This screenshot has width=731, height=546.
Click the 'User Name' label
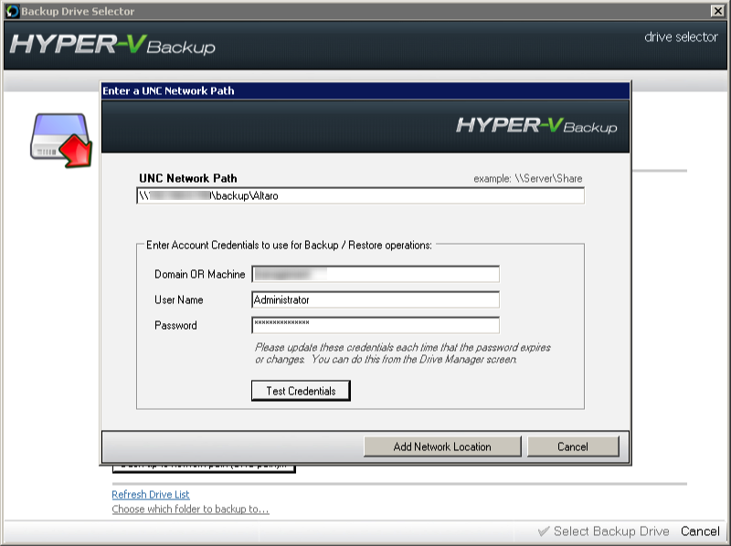coord(178,300)
